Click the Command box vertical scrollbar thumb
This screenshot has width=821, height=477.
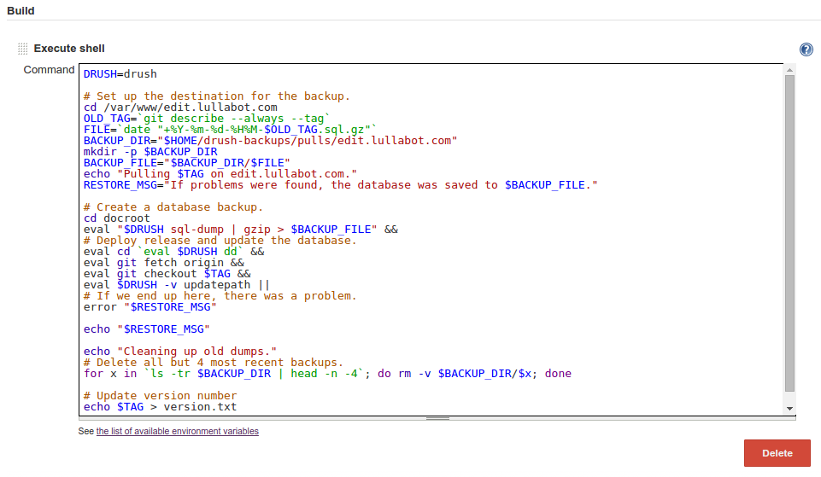[x=789, y=233]
